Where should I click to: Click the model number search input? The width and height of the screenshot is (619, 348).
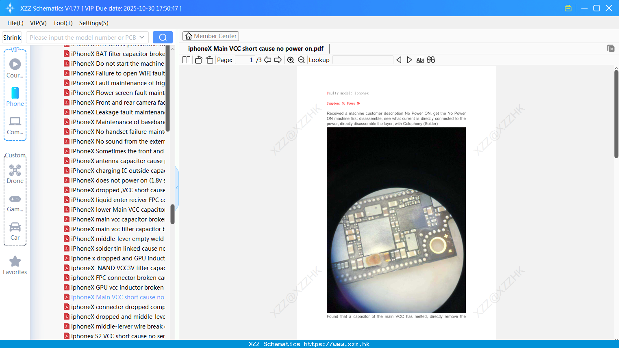click(x=83, y=37)
